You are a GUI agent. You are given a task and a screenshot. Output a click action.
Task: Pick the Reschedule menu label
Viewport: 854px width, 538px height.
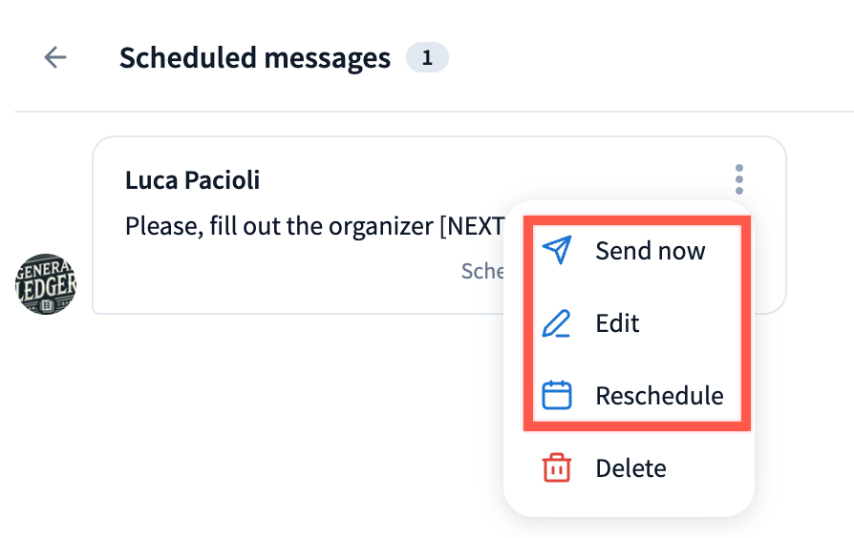click(x=659, y=395)
